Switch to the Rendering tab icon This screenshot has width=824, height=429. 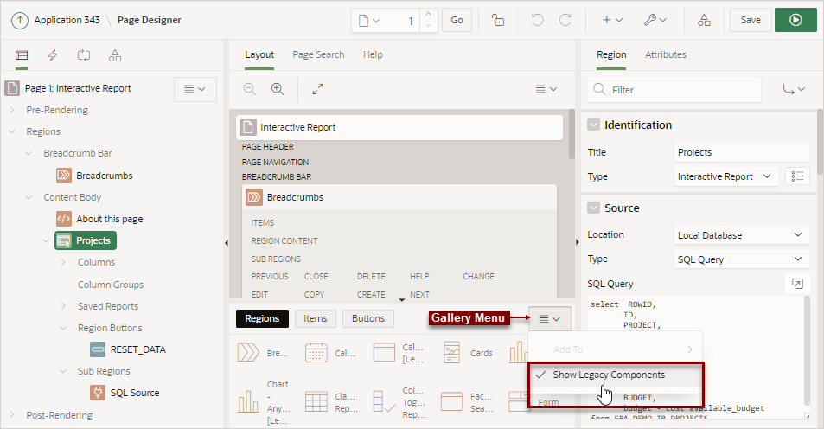pyautogui.click(x=22, y=55)
